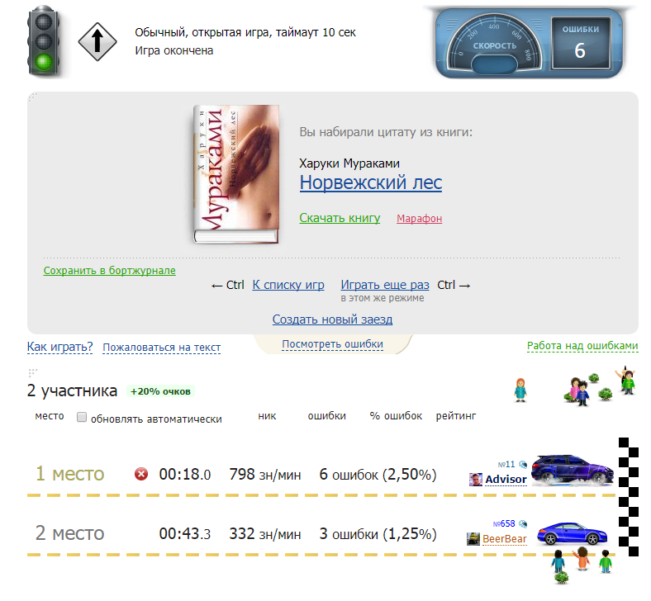Open the 'Норвежский лес' book link
The height and width of the screenshot is (601, 651).
click(371, 182)
